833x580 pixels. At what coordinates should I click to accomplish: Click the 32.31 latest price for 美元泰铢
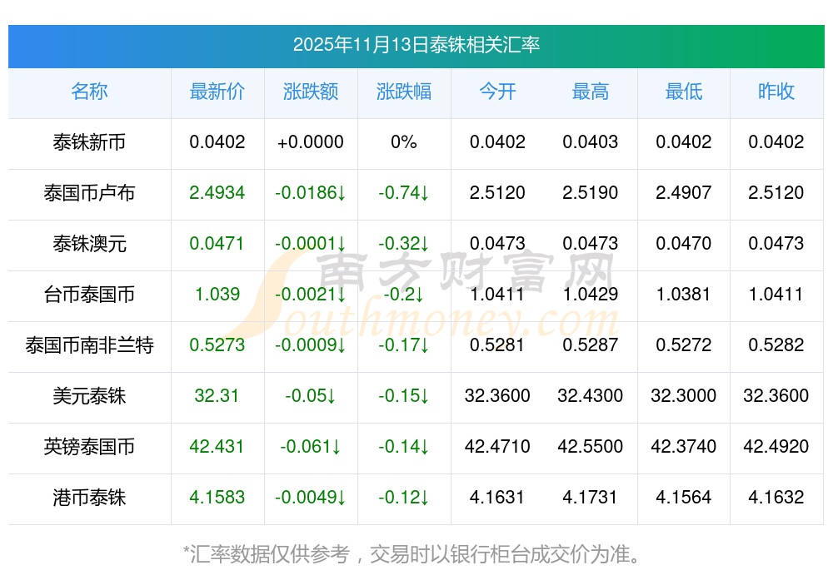pyautogui.click(x=217, y=396)
